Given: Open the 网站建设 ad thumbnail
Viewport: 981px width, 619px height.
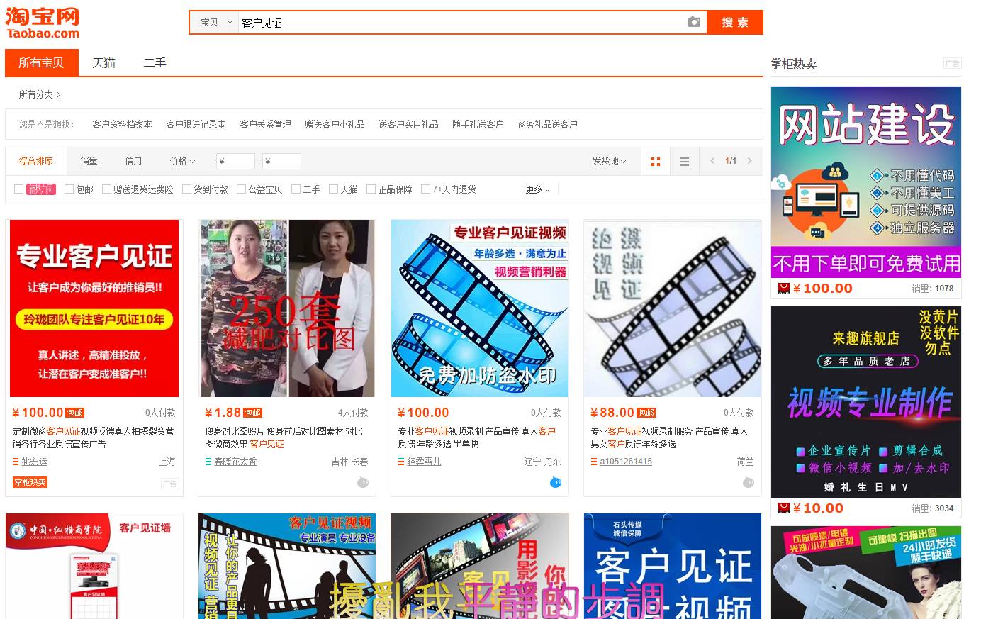Looking at the screenshot, I should [x=866, y=182].
